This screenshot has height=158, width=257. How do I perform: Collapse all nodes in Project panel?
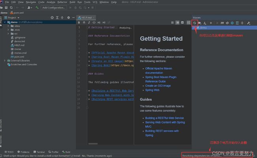click(x=62, y=17)
